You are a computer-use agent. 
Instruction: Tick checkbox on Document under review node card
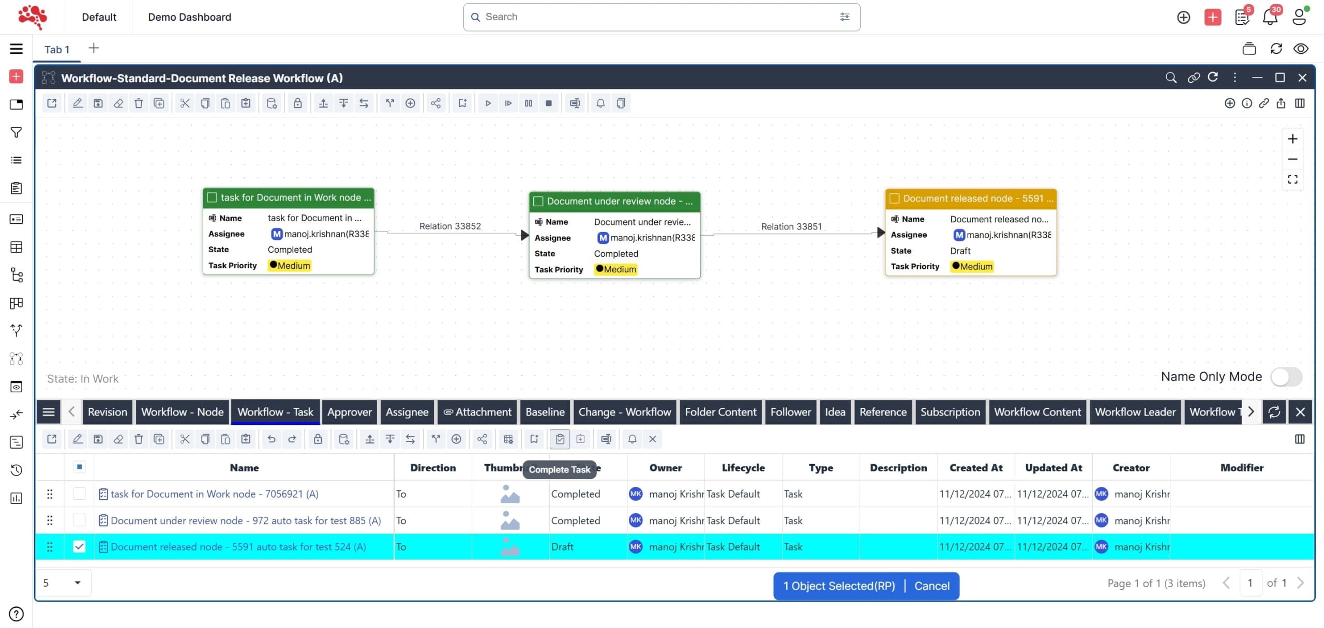pyautogui.click(x=538, y=201)
